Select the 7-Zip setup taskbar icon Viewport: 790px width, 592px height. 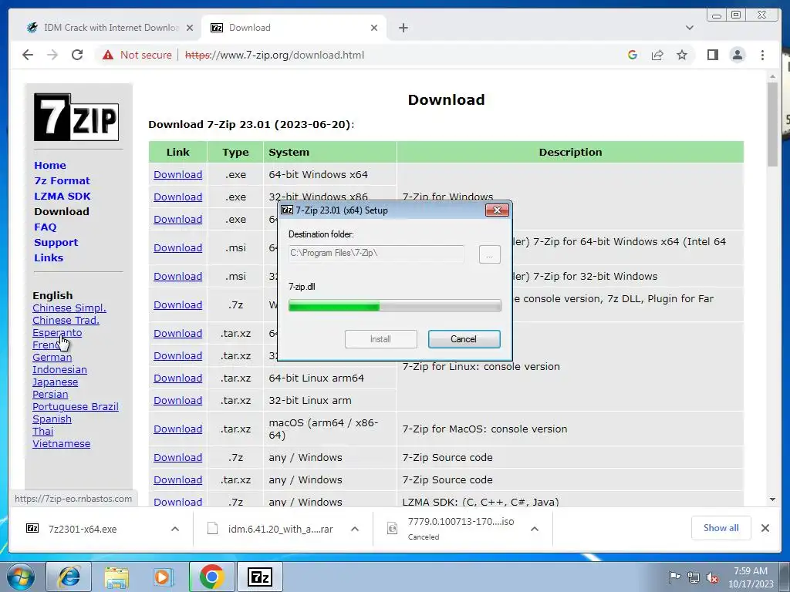(260, 577)
